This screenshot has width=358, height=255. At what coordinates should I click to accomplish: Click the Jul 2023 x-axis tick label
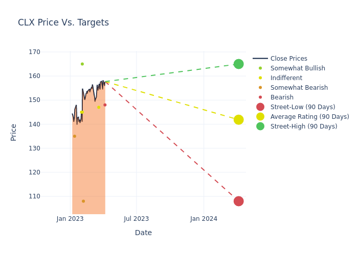[137, 219]
